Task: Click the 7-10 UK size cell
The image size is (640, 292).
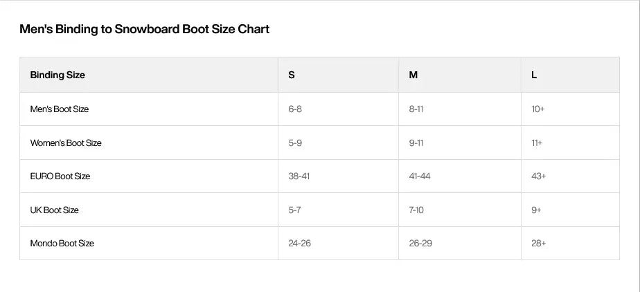Action: [x=460, y=210]
